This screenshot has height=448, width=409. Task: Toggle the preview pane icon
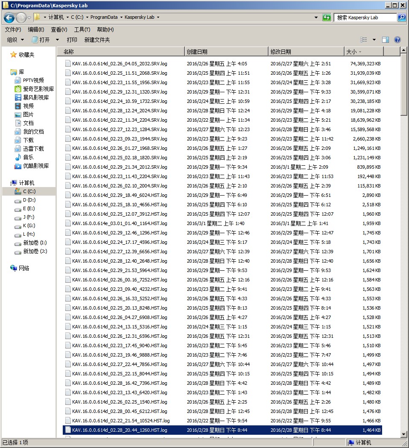386,40
